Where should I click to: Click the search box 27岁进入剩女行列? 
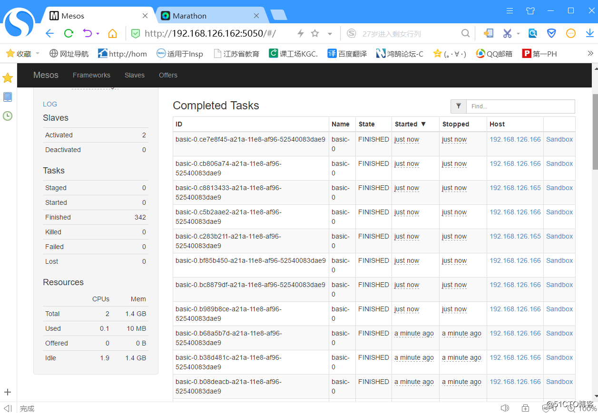392,34
